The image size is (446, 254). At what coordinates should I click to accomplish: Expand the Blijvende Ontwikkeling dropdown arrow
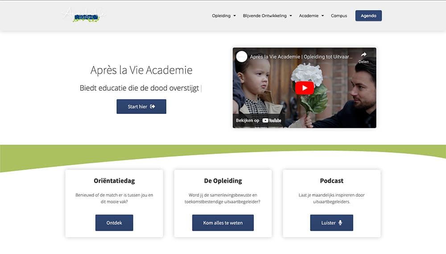(291, 16)
